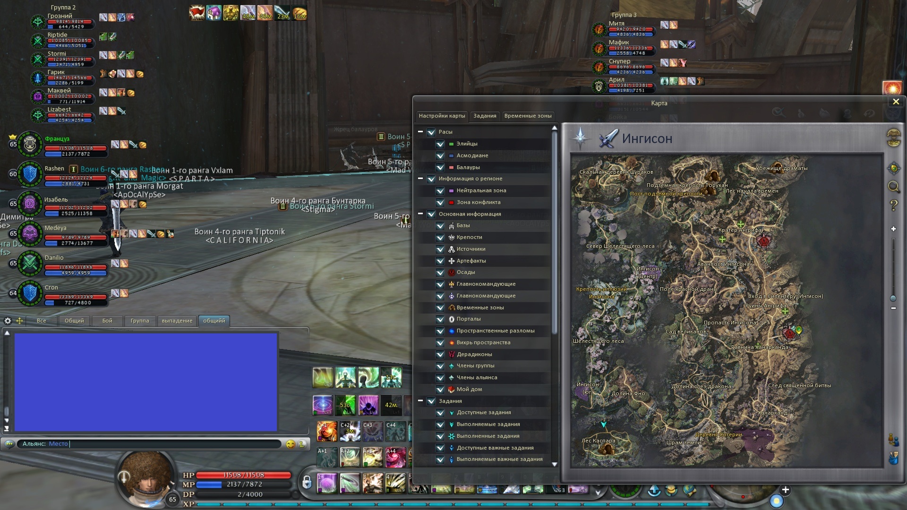Click the map magnifier search icon

(x=893, y=187)
